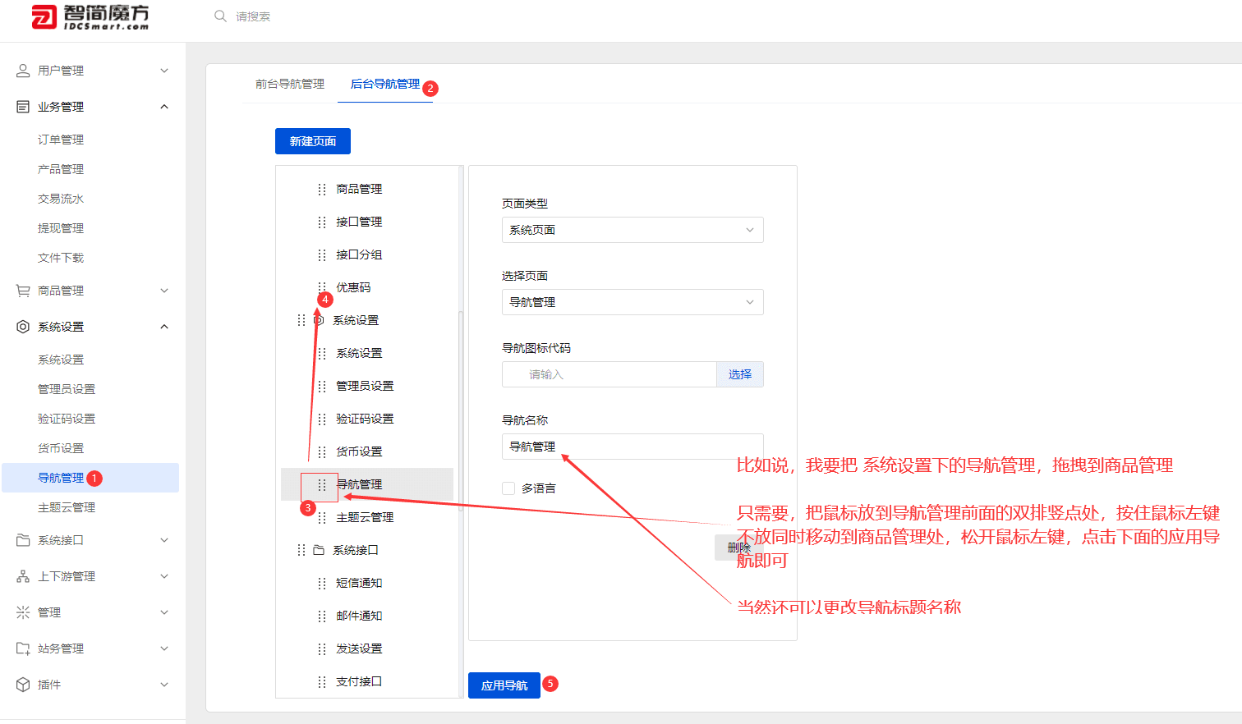Expand the 插件 sidebar menu chevron

tap(164, 685)
